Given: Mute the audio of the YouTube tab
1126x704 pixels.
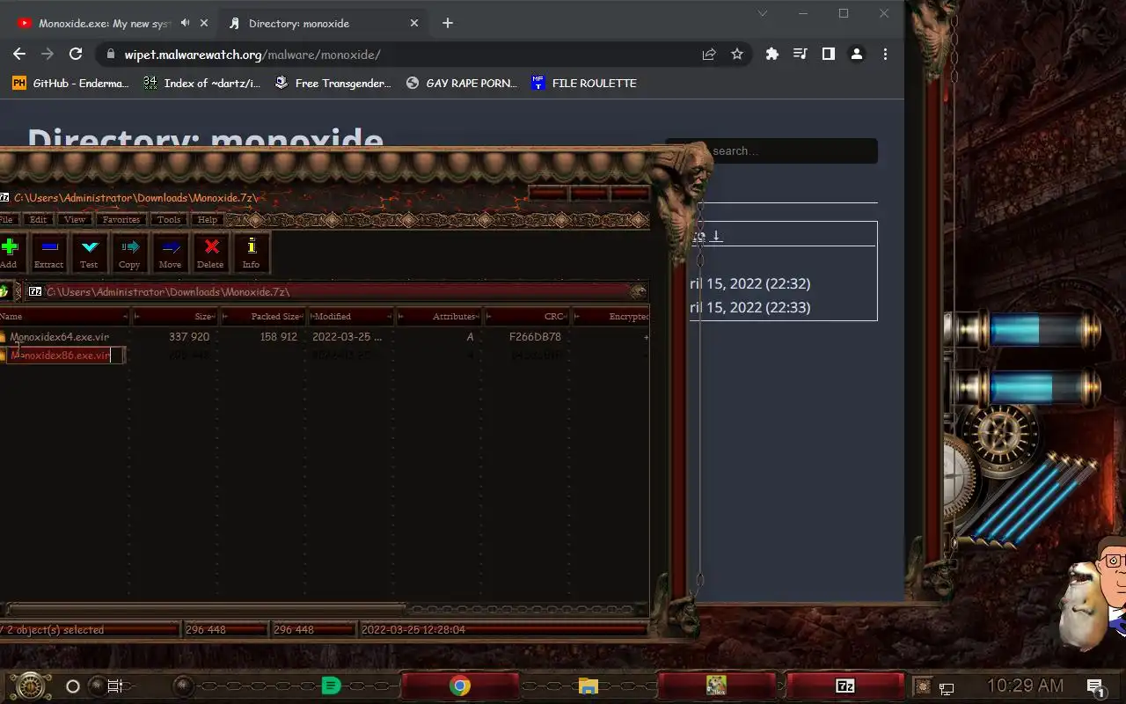Looking at the screenshot, I should click(x=186, y=24).
